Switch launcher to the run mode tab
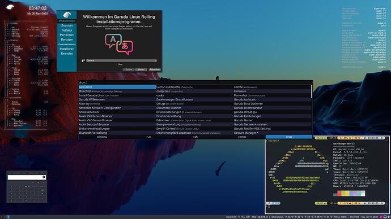The height and width of the screenshot is (219, 391). point(148,137)
